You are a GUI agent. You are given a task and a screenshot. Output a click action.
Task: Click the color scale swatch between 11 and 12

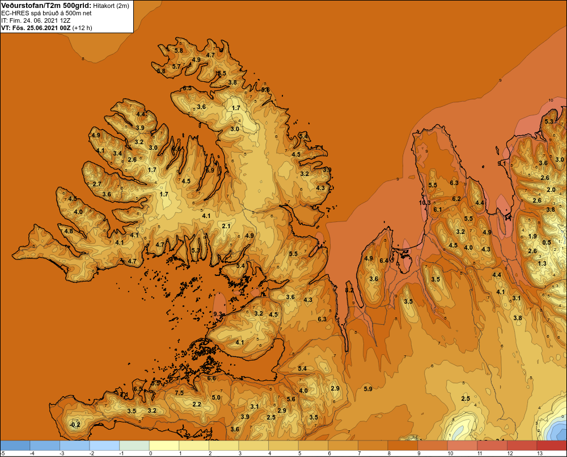point(493,446)
